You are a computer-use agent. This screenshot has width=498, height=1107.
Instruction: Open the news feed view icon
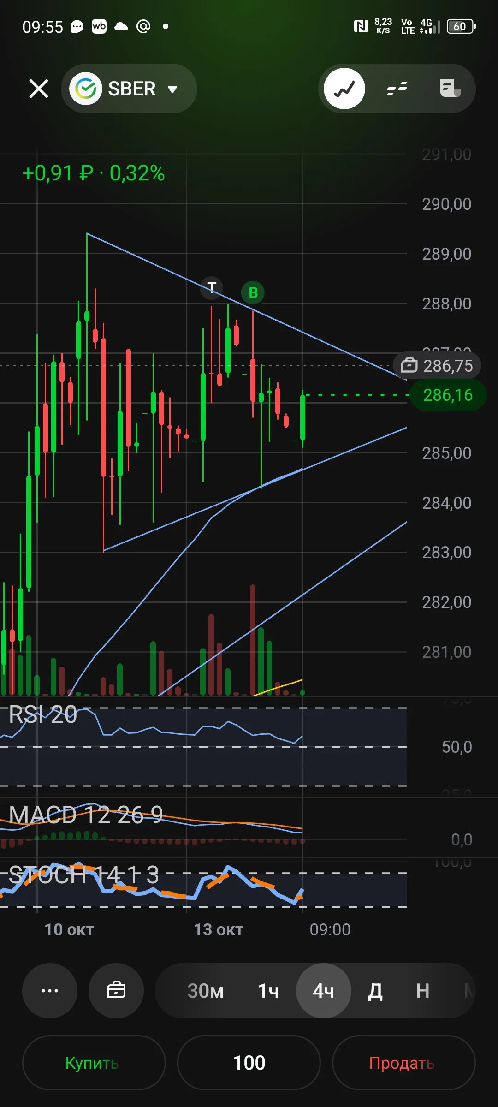tap(450, 89)
